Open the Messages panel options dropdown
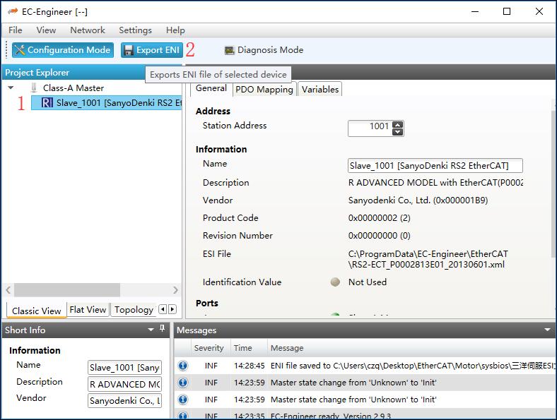The height and width of the screenshot is (420, 557). pyautogui.click(x=547, y=330)
